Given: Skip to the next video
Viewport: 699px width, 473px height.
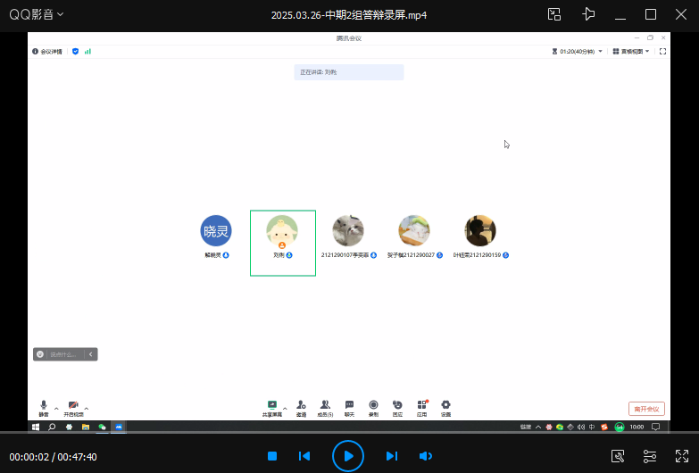Looking at the screenshot, I should point(391,456).
